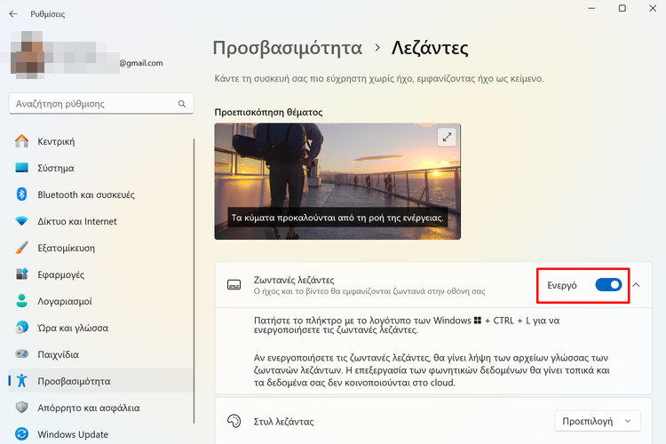This screenshot has height=444, width=666.
Task: Open Εφαρμογές settings page
Action: coord(101,274)
